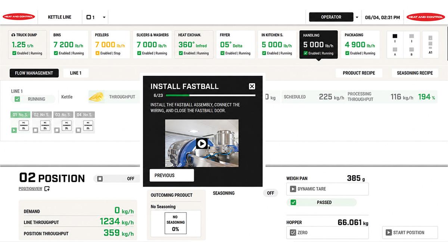
Task: Click the Dynamic Tare play icon
Action: pyautogui.click(x=293, y=189)
